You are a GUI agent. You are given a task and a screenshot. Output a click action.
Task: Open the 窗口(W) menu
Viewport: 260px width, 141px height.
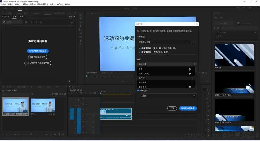pyautogui.click(x=60, y=5)
